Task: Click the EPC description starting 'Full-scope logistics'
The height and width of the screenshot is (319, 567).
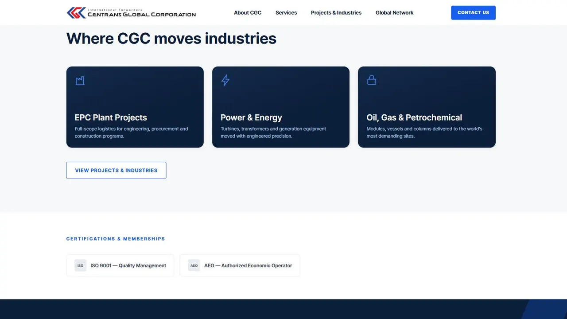Action: [x=131, y=132]
